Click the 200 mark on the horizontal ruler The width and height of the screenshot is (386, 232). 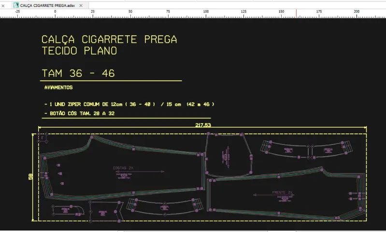(357, 12)
